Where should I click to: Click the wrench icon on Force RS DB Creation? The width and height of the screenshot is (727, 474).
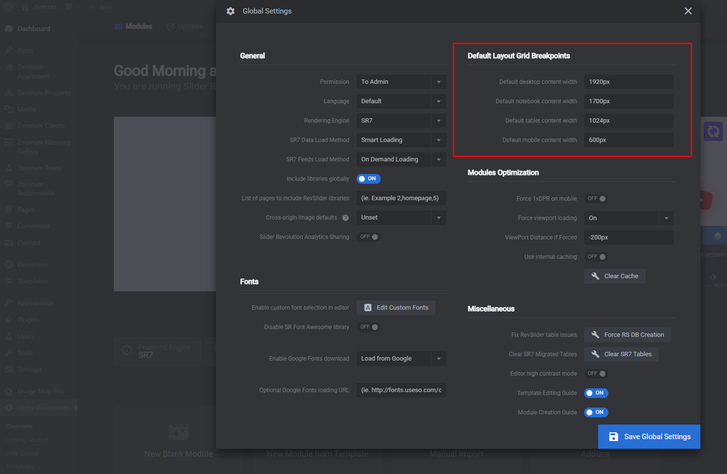[595, 335]
